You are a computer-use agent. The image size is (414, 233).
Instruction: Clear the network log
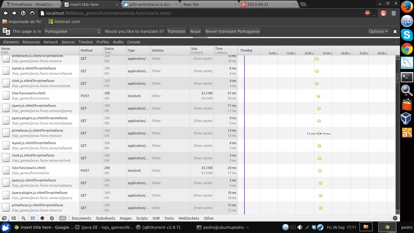coord(52,218)
